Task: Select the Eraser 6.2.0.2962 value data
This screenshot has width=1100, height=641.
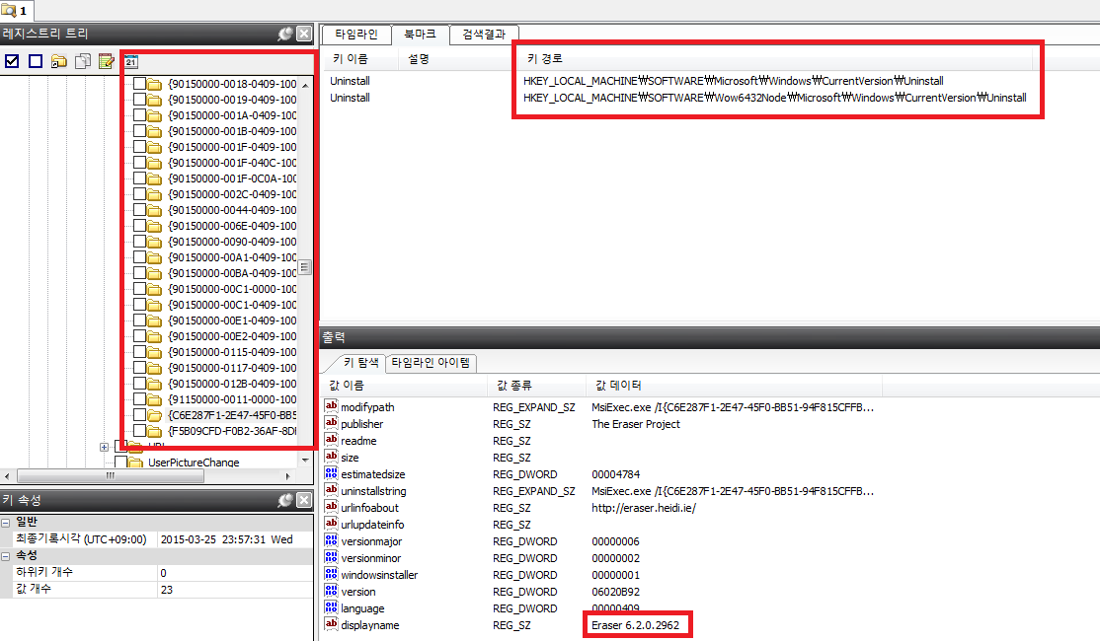Action: 636,625
